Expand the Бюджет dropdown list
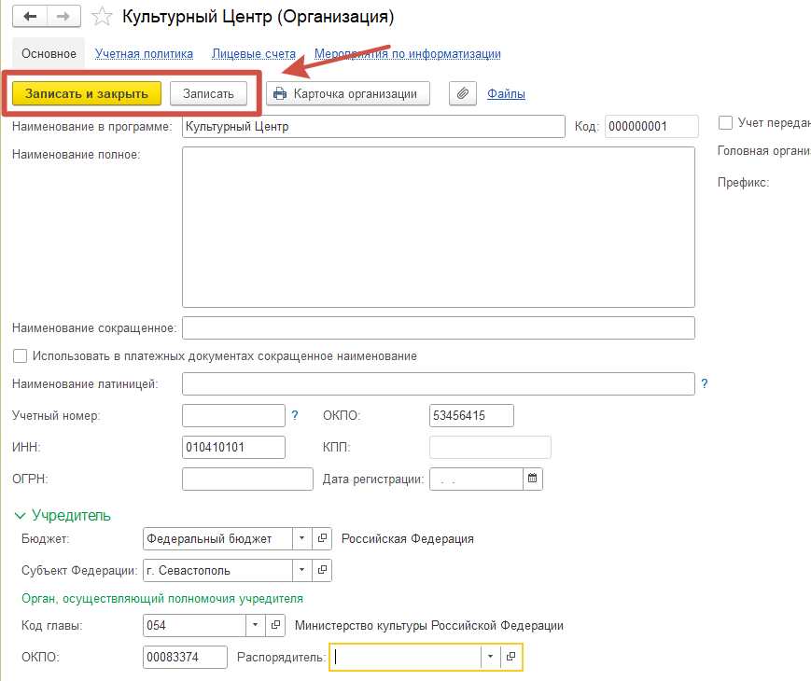The image size is (811, 681). pos(302,538)
